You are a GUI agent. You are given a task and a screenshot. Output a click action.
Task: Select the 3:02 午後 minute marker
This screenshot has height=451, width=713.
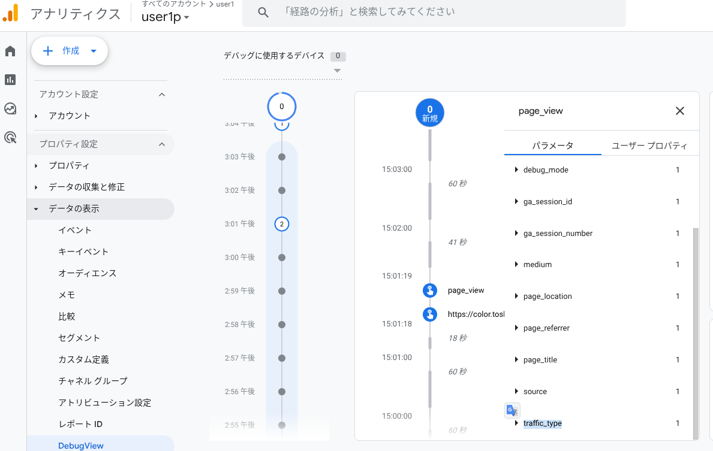[281, 190]
